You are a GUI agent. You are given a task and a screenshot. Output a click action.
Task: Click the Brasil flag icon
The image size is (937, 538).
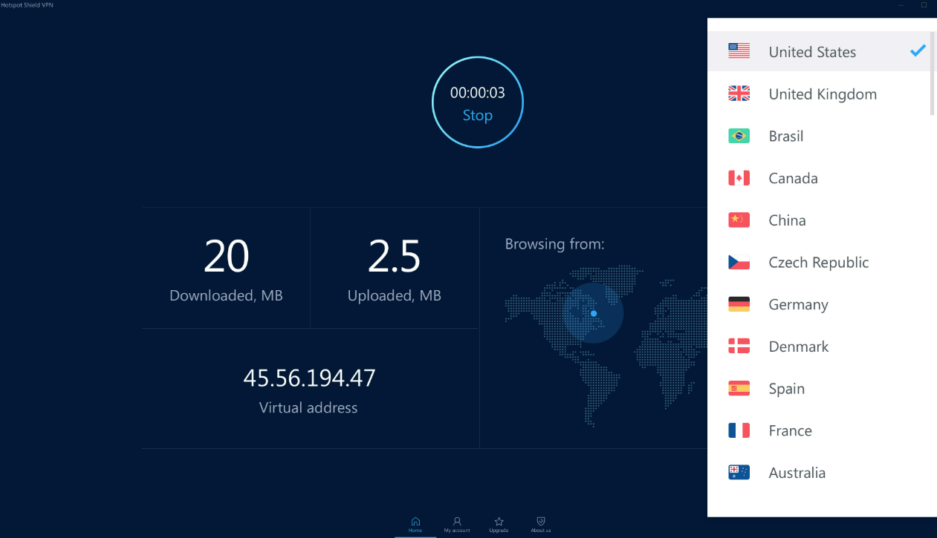click(x=739, y=136)
